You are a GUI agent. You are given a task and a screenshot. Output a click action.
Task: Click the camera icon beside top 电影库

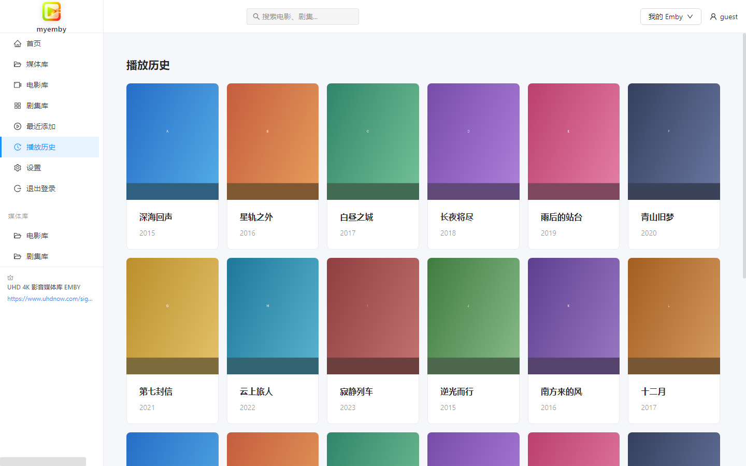point(18,85)
